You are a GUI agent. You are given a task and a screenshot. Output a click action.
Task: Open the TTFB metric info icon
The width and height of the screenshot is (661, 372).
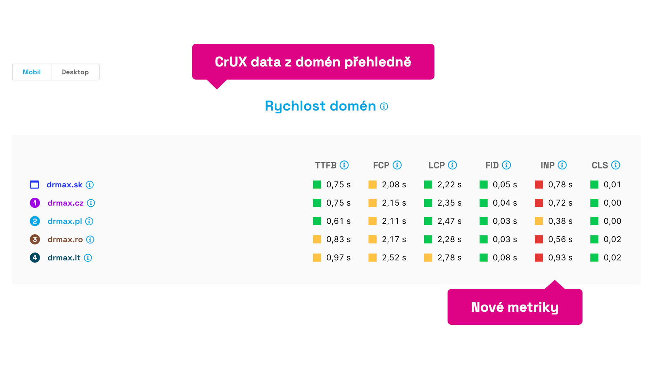(x=344, y=165)
